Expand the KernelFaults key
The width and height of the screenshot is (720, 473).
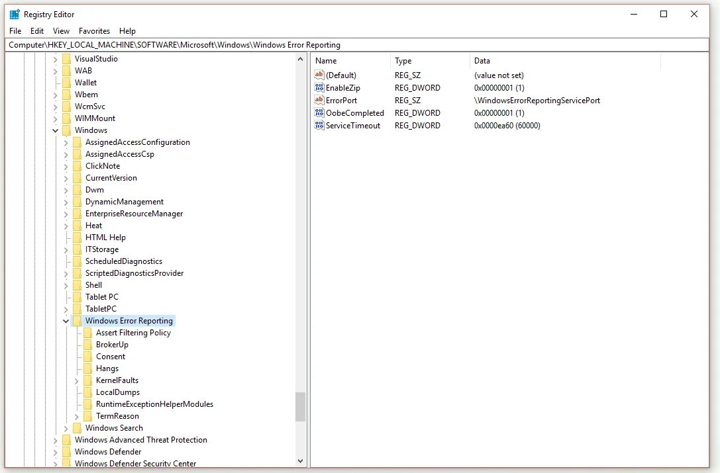(x=76, y=380)
